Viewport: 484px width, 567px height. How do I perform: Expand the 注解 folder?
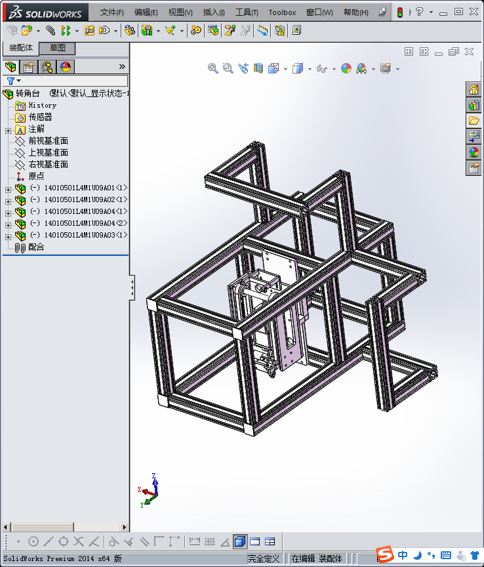pyautogui.click(x=8, y=131)
